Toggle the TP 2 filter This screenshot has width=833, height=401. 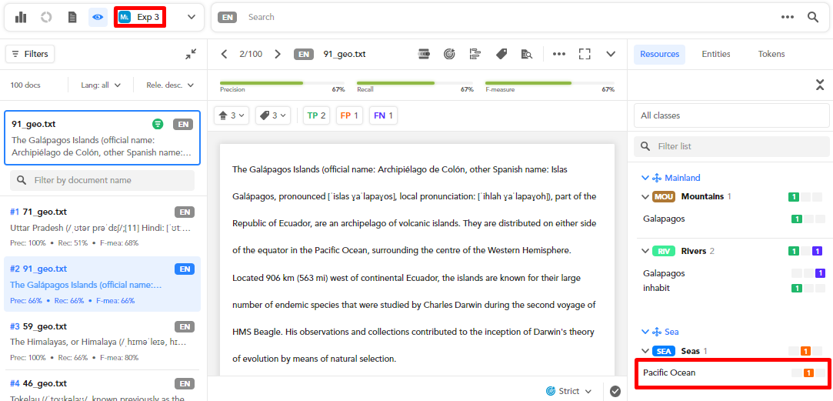tap(317, 115)
